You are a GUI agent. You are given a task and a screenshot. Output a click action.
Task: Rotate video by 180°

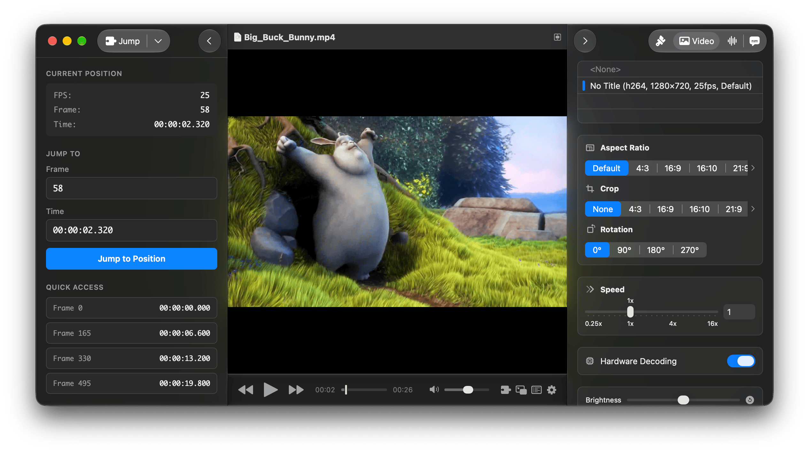click(x=656, y=250)
